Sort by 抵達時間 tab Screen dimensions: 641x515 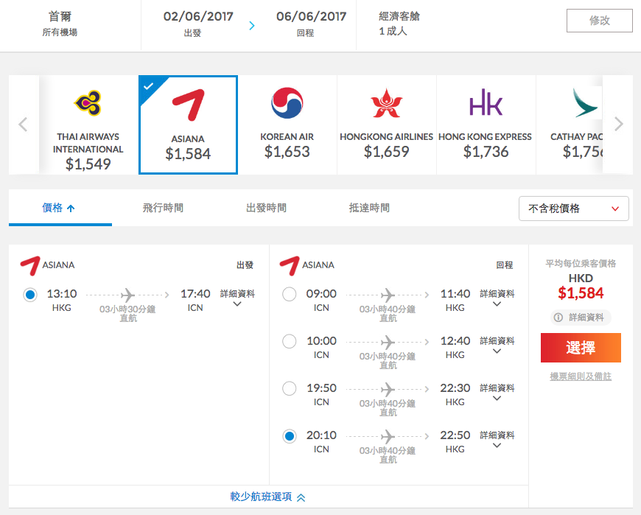[369, 208]
